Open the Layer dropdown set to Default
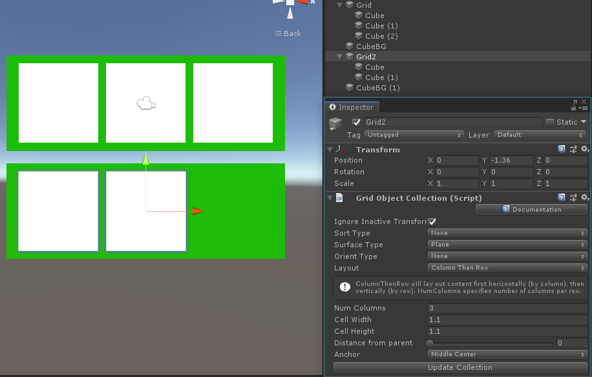Image resolution: width=592 pixels, height=377 pixels. [540, 135]
